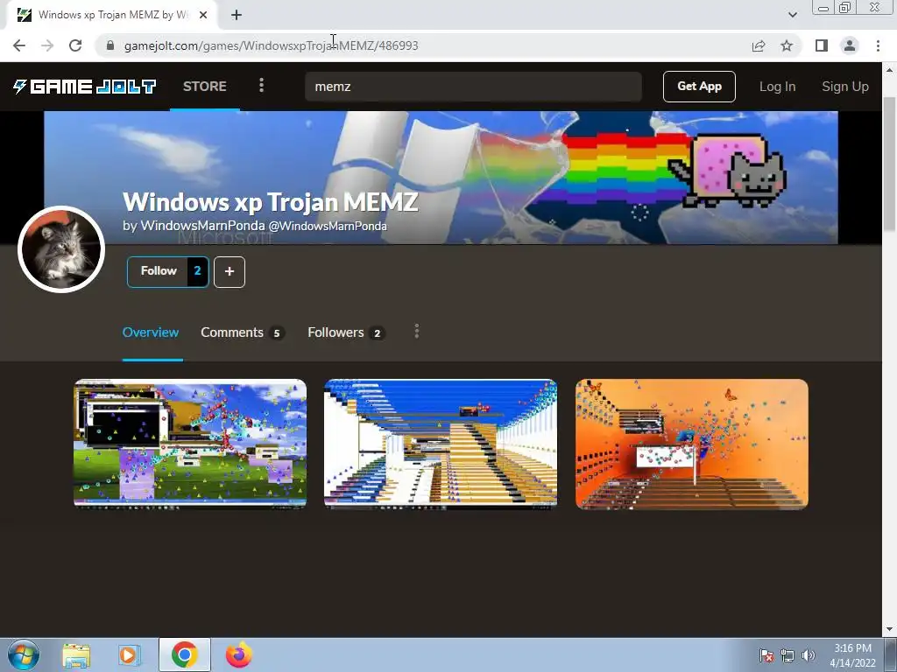Open Windows Explorer from the taskbar
This screenshot has width=897, height=672.
pyautogui.click(x=76, y=654)
